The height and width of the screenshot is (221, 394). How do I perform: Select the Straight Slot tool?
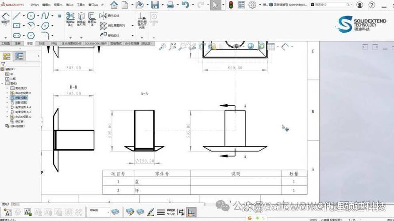coord(16,35)
